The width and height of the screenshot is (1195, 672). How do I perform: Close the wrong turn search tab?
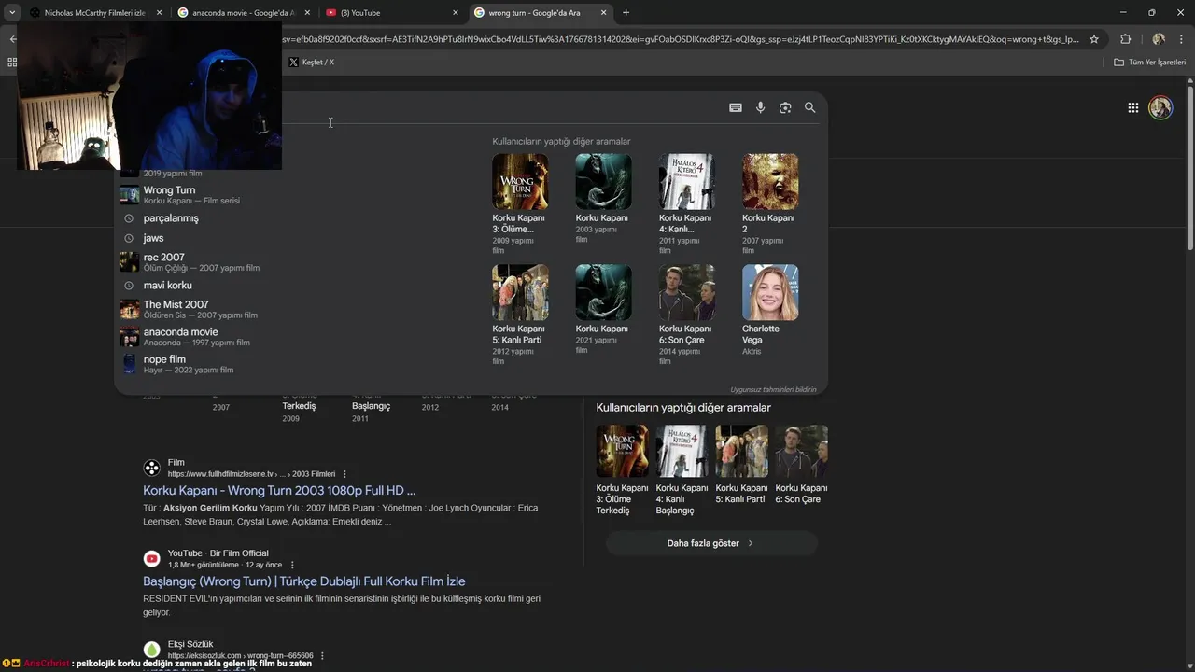click(603, 13)
